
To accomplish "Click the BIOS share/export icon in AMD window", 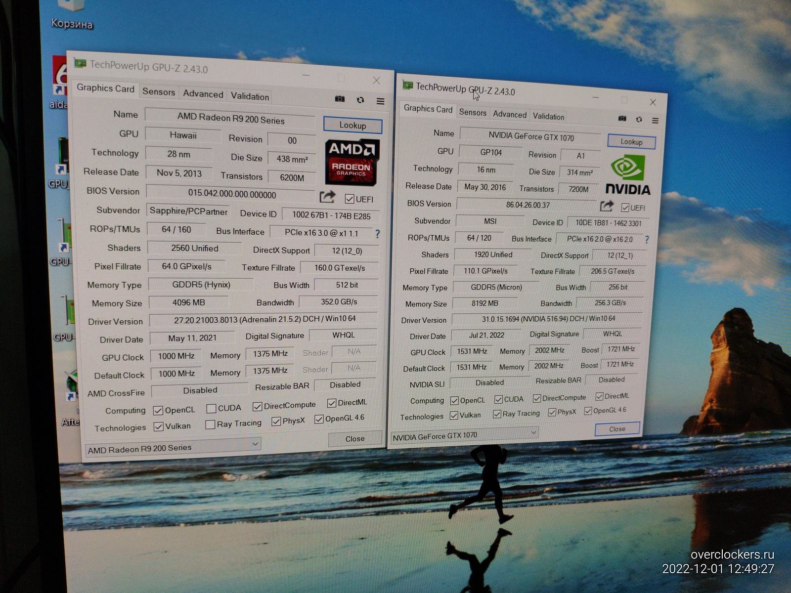I will pos(327,197).
